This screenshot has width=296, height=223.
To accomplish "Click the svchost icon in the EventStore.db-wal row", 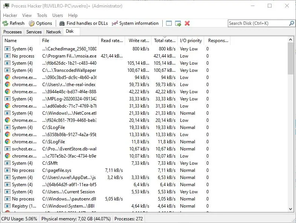I will [8, 149].
